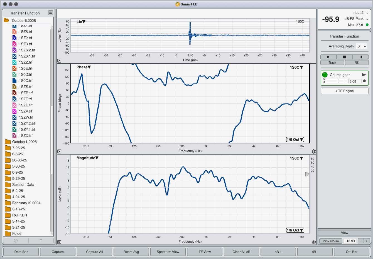Switch to TF View
The width and height of the screenshot is (373, 259).
(x=205, y=252)
